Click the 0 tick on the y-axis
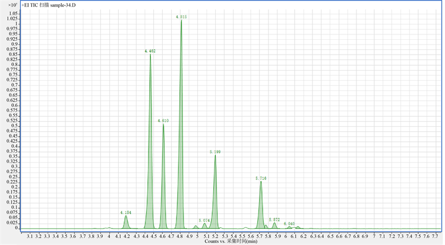The height and width of the screenshot is (245, 445). pyautogui.click(x=17, y=228)
